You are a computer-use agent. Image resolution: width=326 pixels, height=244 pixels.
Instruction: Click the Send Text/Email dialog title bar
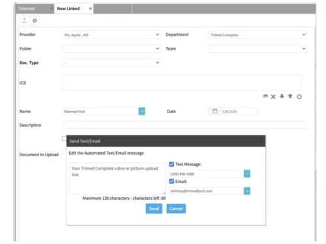pyautogui.click(x=166, y=141)
